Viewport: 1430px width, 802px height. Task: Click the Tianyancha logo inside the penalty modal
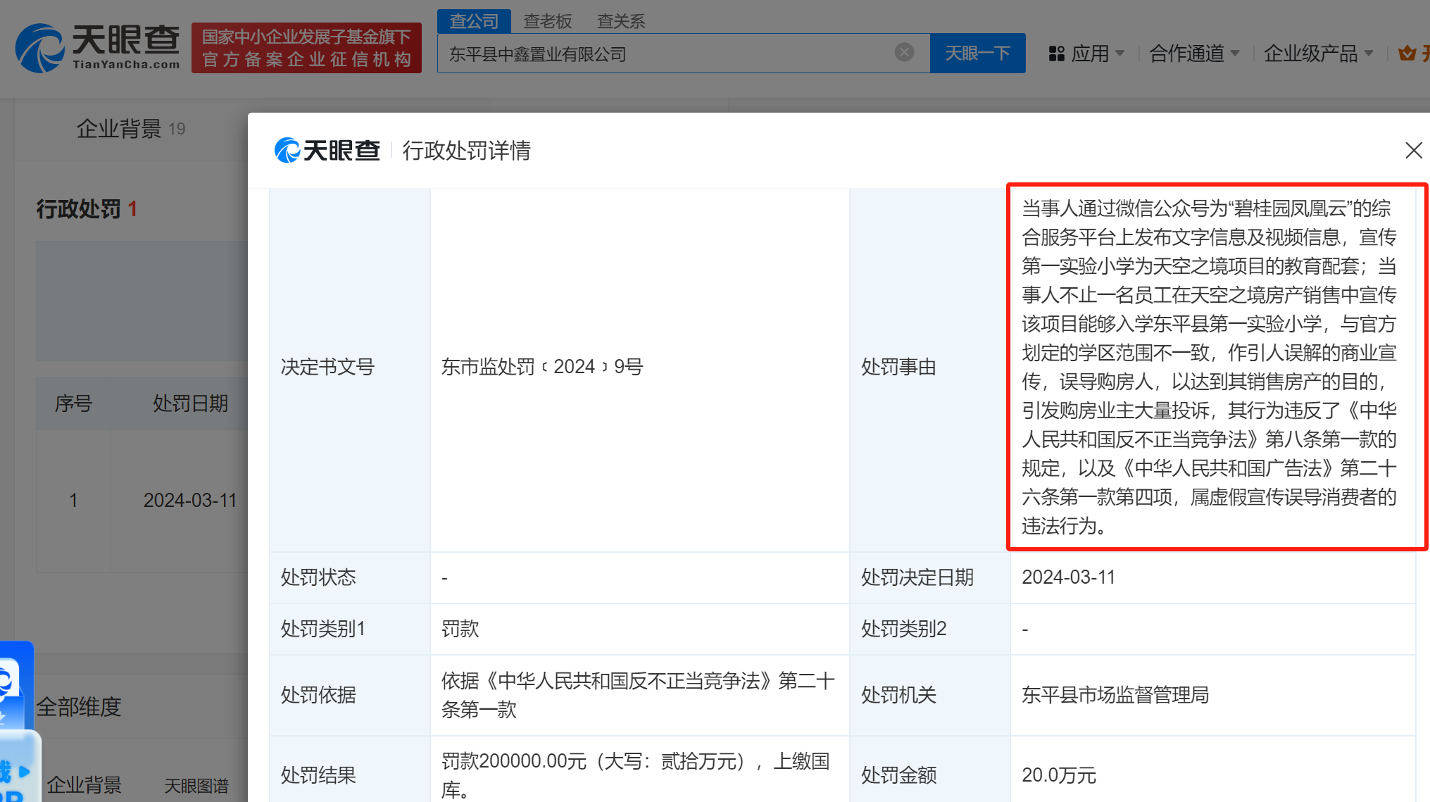coord(327,150)
